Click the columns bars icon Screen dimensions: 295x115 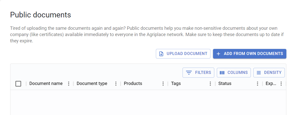222,73
